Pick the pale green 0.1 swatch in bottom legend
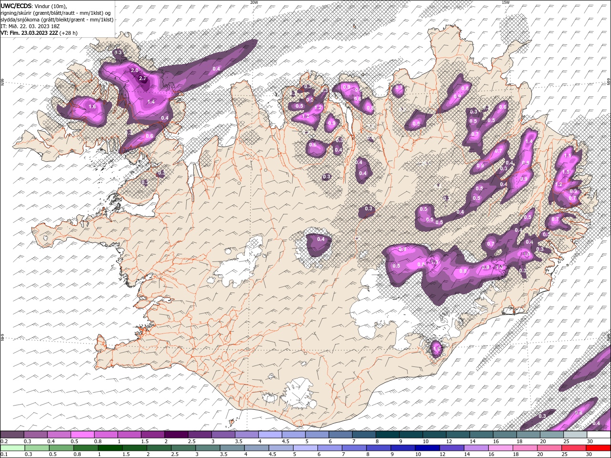This screenshot has width=611, height=458. 12,448
